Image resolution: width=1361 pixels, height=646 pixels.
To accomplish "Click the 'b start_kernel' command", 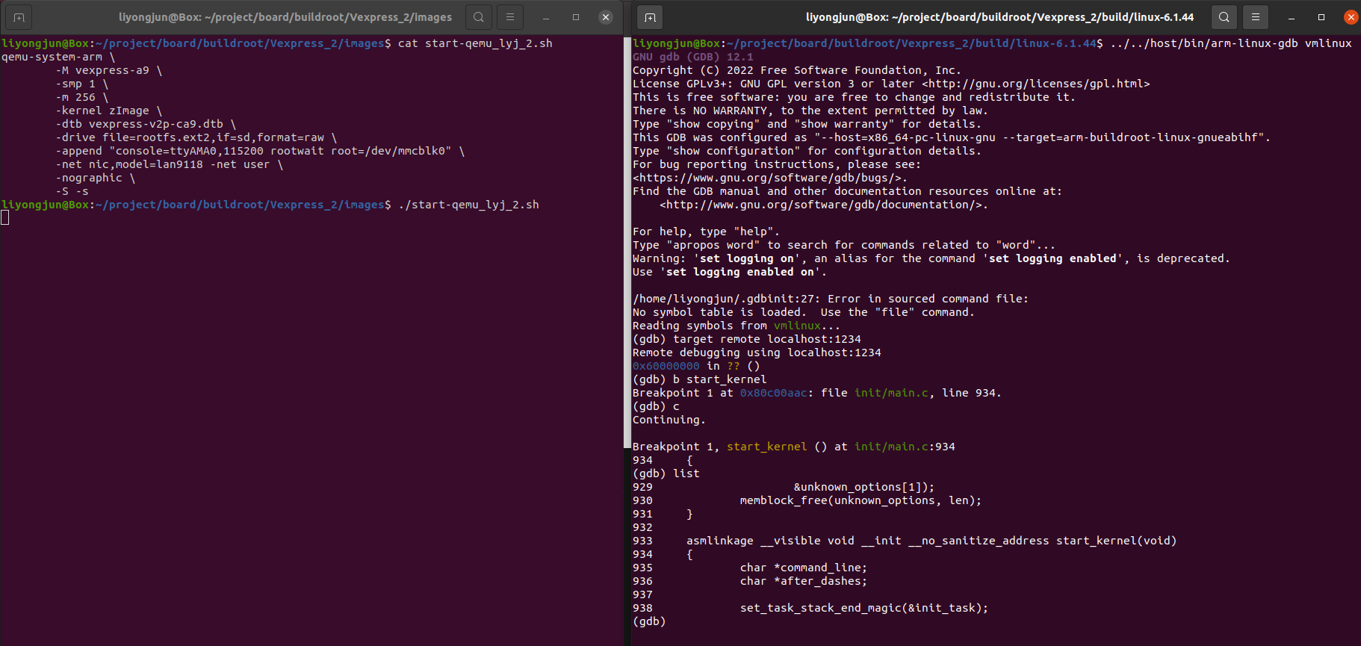I will (720, 379).
